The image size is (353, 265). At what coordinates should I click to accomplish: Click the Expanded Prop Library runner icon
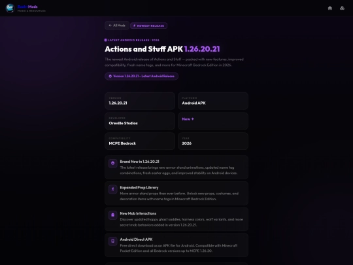(113, 189)
